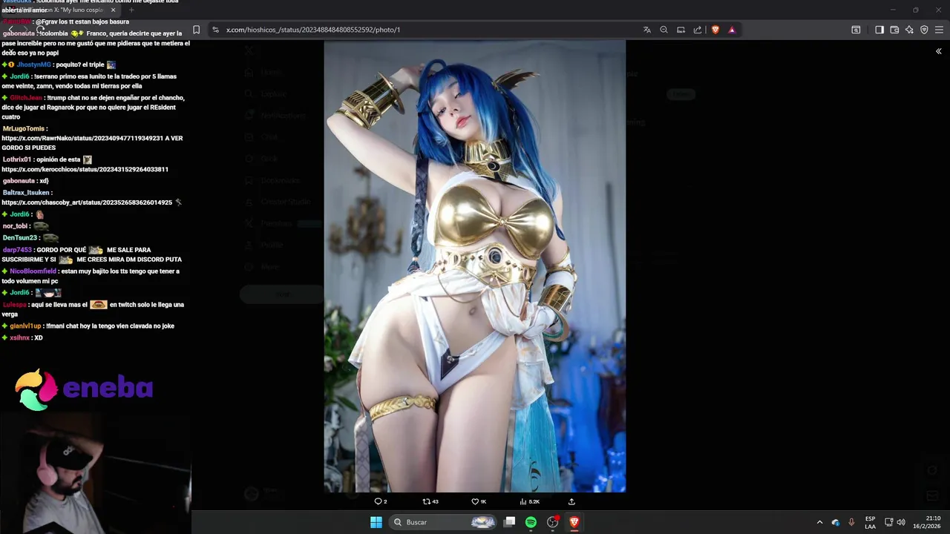Share the tweet via upload arrow icon
This screenshot has width=950, height=534.
click(571, 501)
